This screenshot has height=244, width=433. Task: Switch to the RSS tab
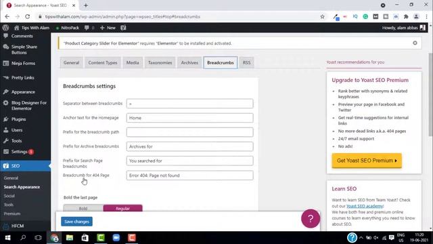246,62
